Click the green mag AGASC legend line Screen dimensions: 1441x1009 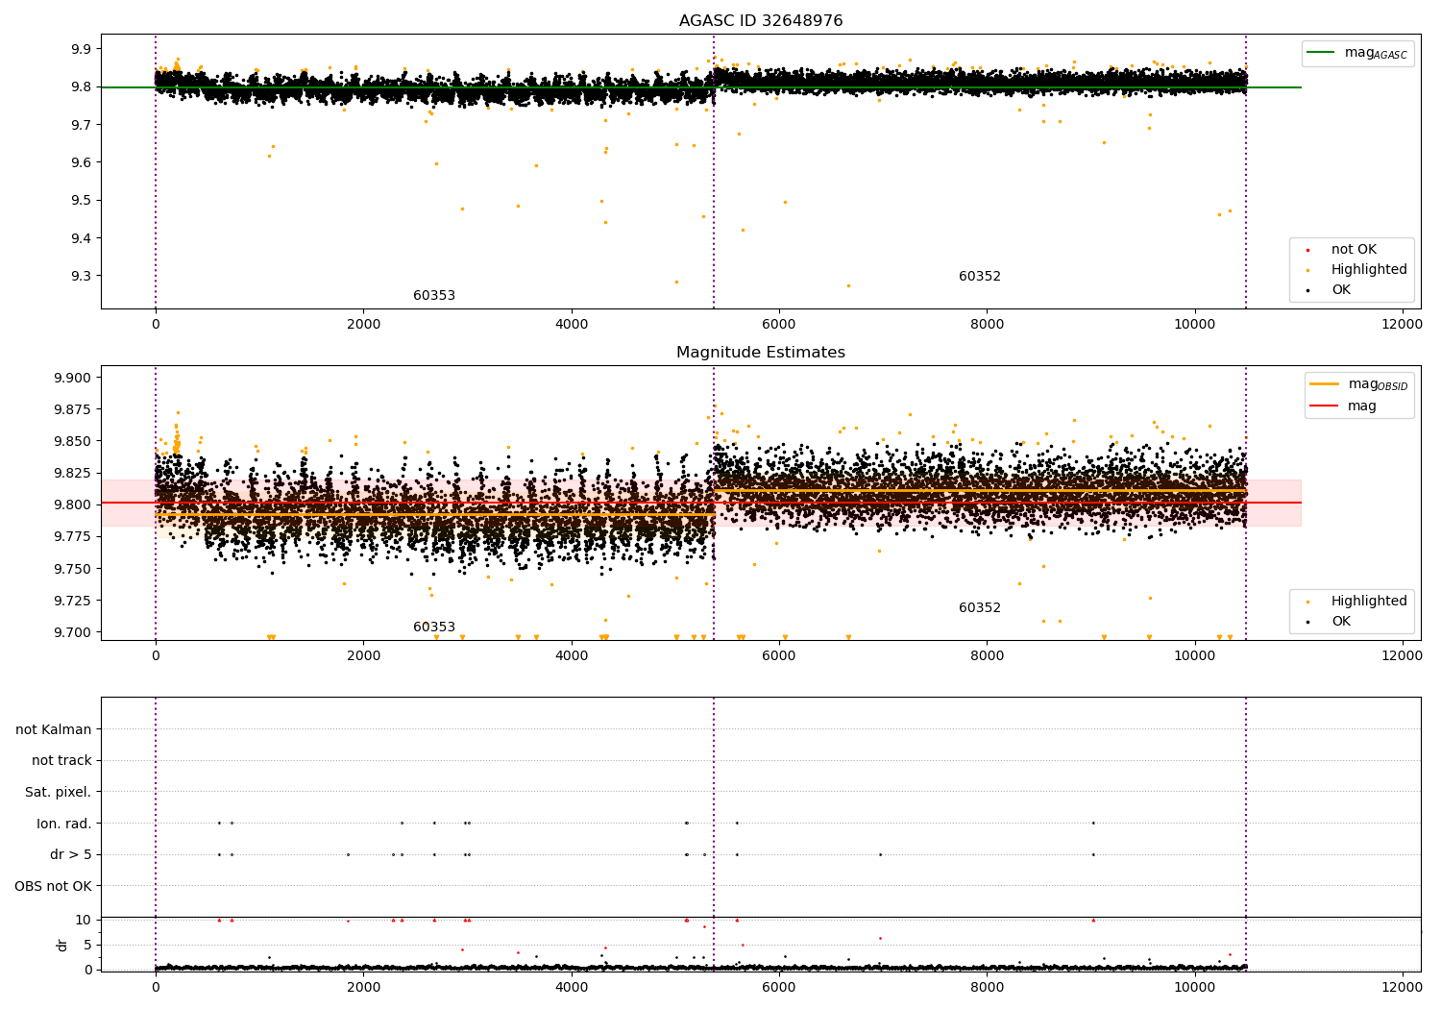point(1323,53)
